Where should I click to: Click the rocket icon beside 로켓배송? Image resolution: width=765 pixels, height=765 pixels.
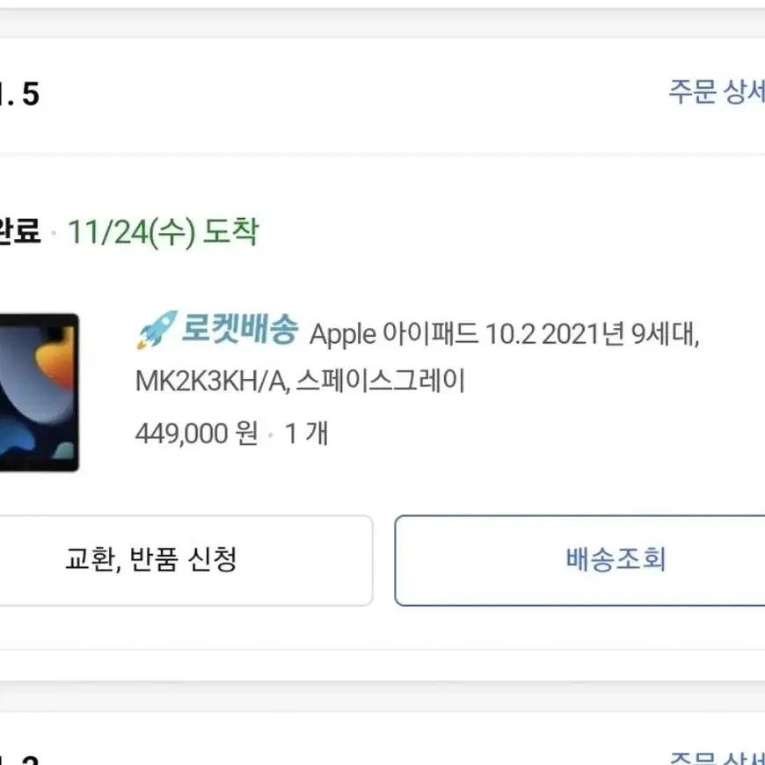[157, 330]
